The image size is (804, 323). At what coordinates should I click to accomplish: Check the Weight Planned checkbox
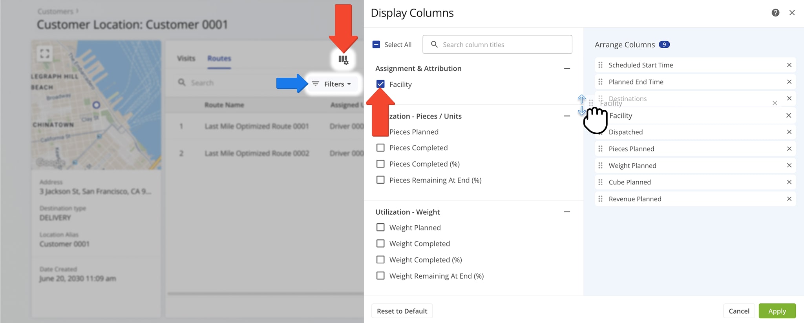380,227
